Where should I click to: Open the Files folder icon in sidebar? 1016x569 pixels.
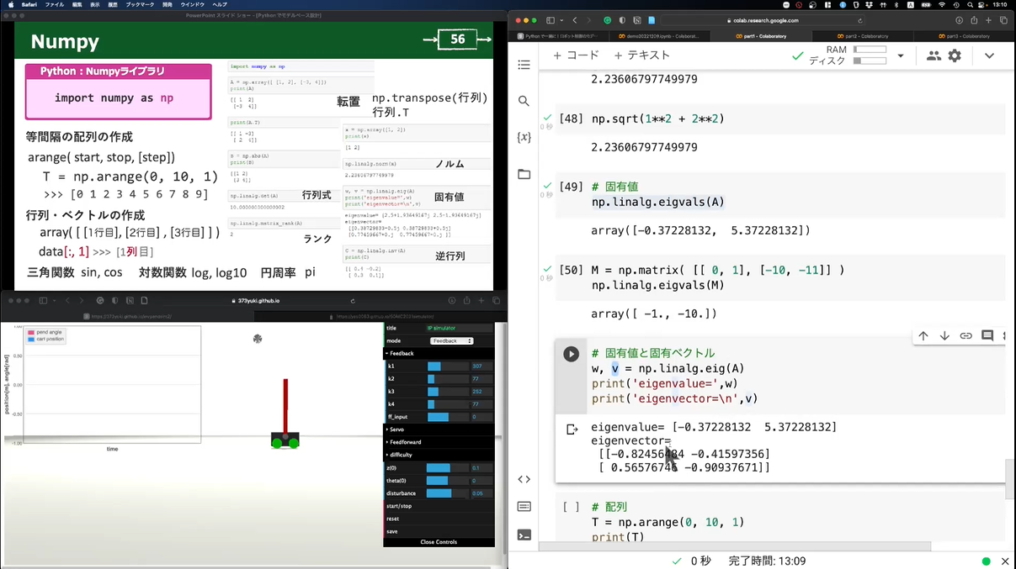524,175
